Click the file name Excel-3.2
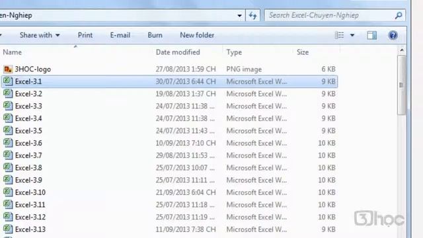423x238 pixels. point(28,94)
